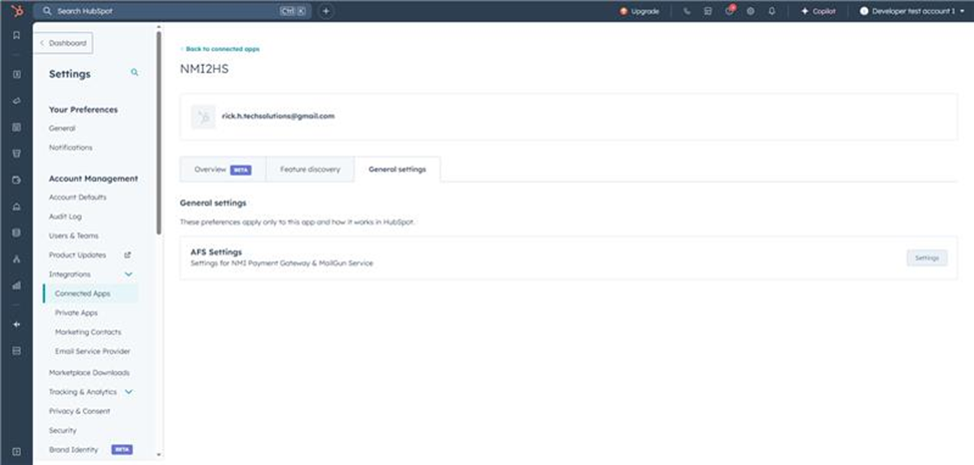The height and width of the screenshot is (465, 974).
Task: Open Marketplace Downloads in sidebar
Action: click(90, 372)
